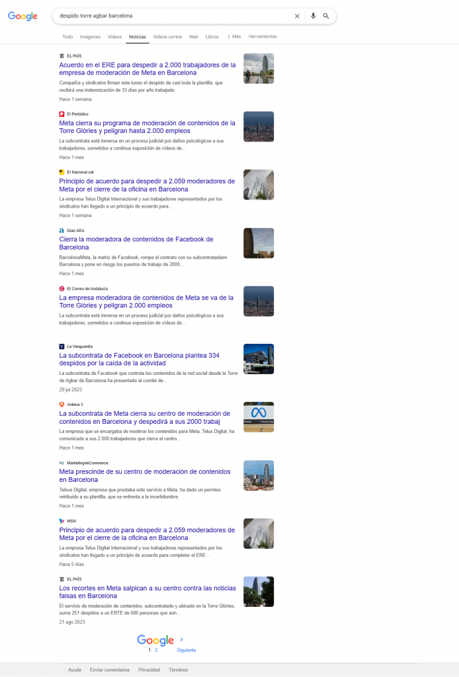Click the Marketing4eCommerce source icon
Viewport: 459px width, 677px height.
62,463
